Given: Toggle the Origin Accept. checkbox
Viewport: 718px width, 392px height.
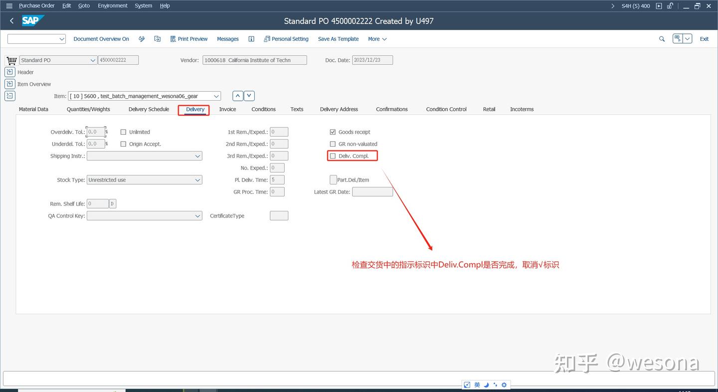Looking at the screenshot, I should click(123, 144).
